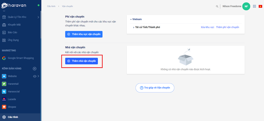264x121 pixels.
Task: Open the Lazada sales channel
Action: (x=12, y=99)
